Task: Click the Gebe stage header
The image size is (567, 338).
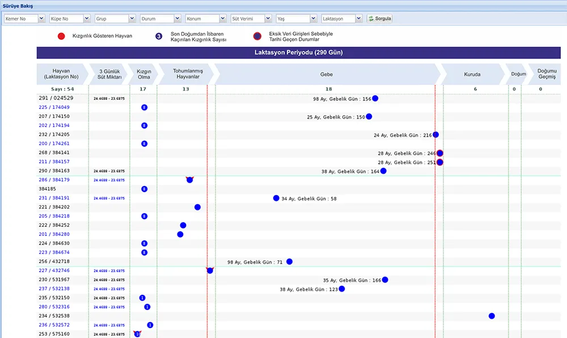Action: point(326,74)
